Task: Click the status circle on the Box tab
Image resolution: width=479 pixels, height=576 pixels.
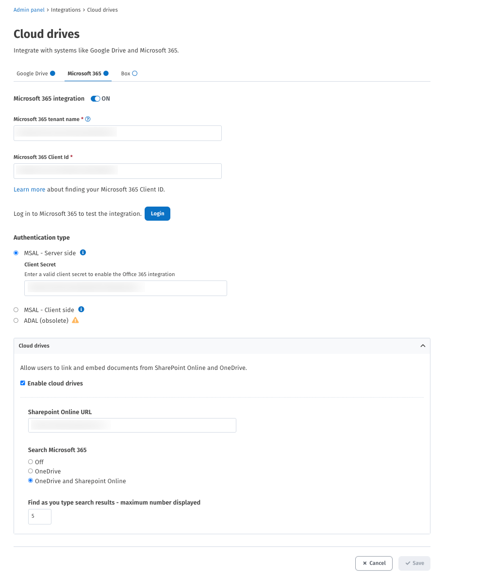Action: point(135,73)
